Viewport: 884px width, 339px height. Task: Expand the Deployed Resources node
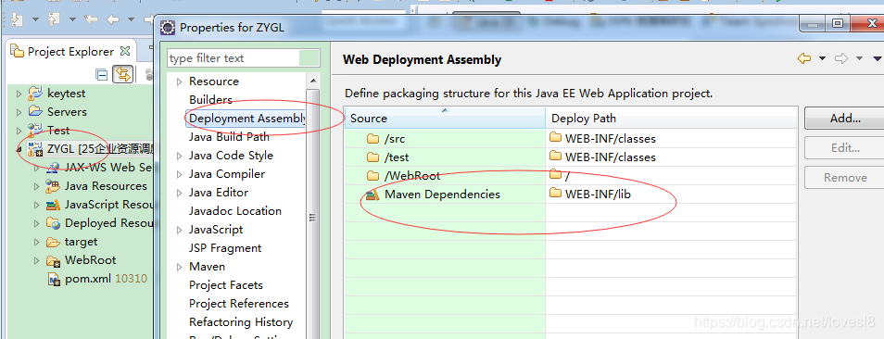click(37, 223)
